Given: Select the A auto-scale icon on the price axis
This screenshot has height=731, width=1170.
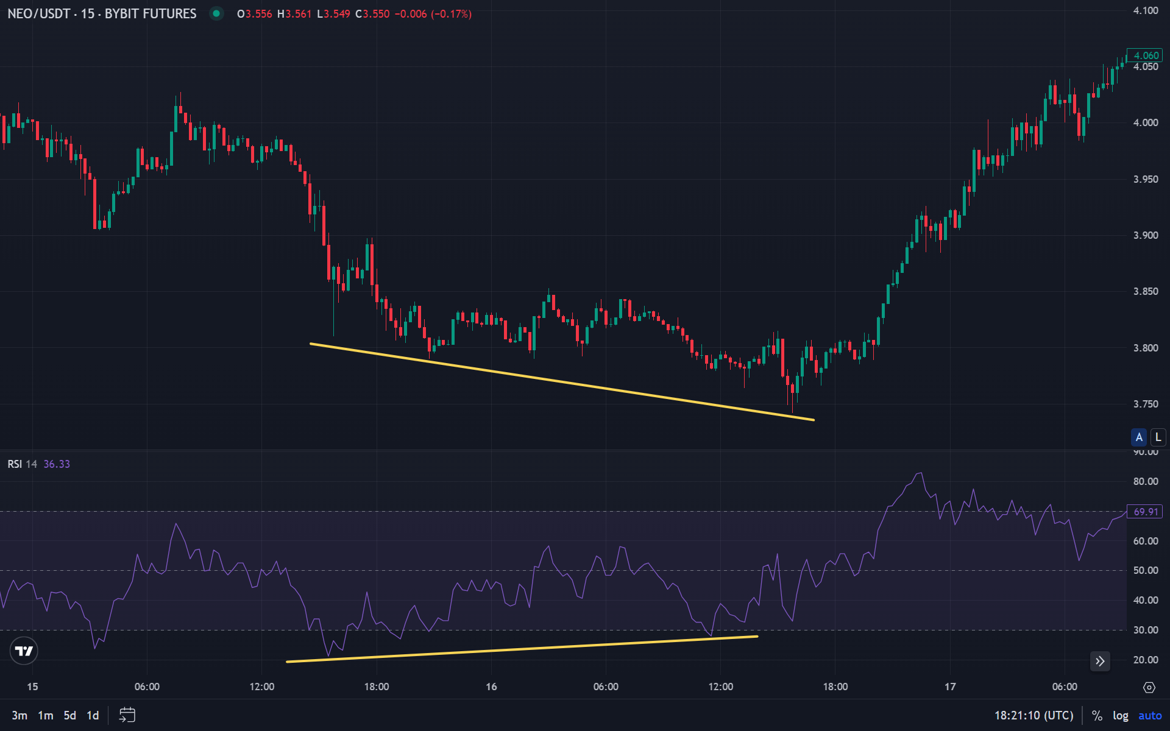Looking at the screenshot, I should pos(1138,437).
